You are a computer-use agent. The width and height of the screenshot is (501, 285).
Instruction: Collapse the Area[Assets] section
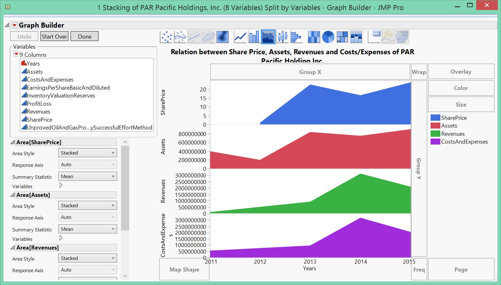[x=13, y=195]
